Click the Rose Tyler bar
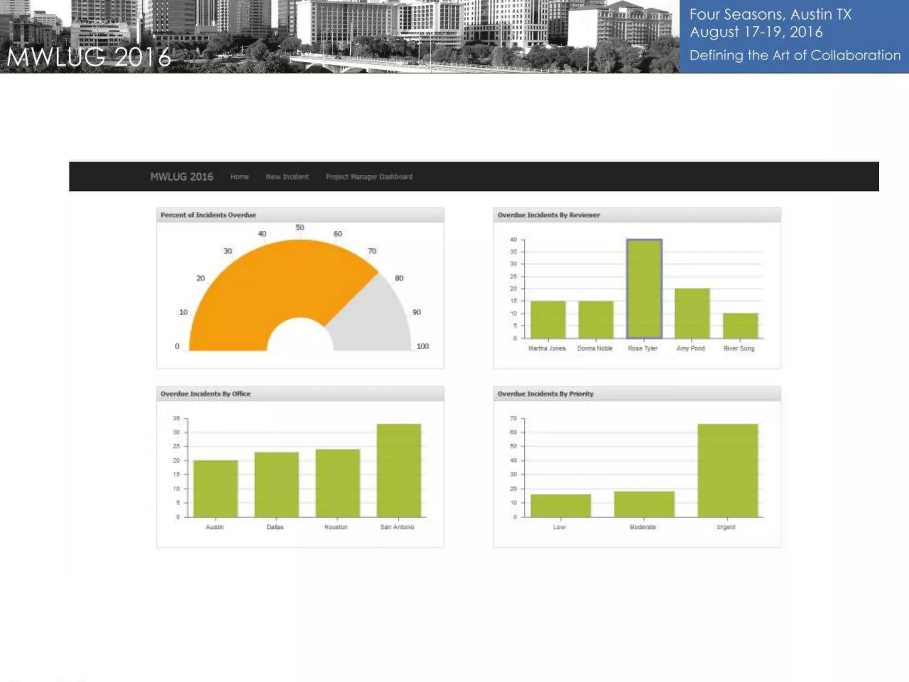909x682 pixels. pyautogui.click(x=644, y=289)
